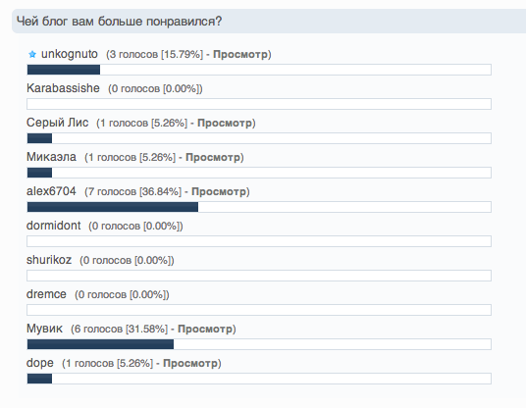Select the unkognuto option name

coord(70,54)
